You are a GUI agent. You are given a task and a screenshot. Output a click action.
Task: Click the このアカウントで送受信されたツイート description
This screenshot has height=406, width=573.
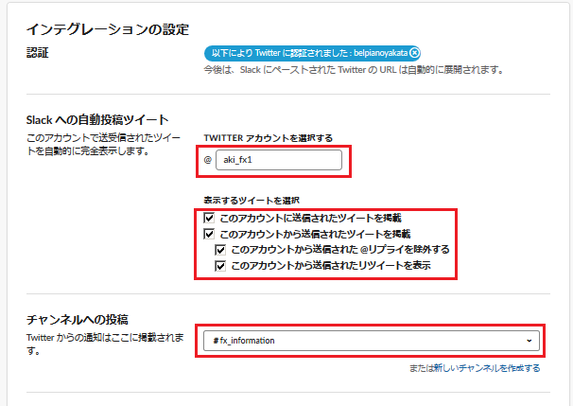click(103, 144)
